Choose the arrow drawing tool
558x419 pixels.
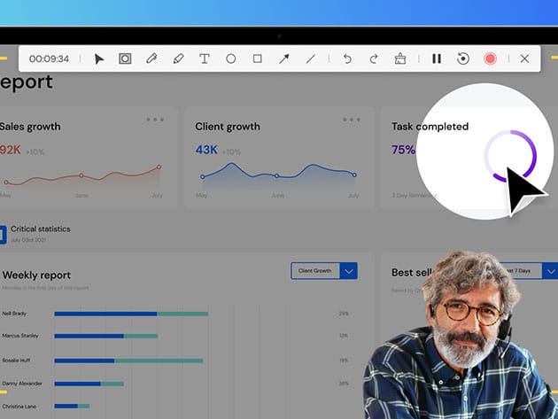pyautogui.click(x=284, y=58)
